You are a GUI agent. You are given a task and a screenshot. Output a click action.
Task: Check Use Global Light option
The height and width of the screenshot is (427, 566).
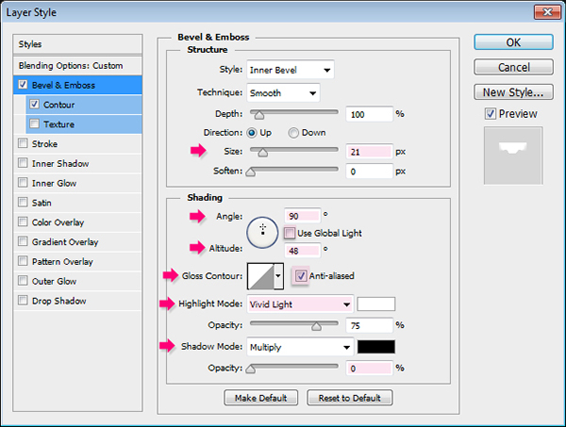pos(290,233)
